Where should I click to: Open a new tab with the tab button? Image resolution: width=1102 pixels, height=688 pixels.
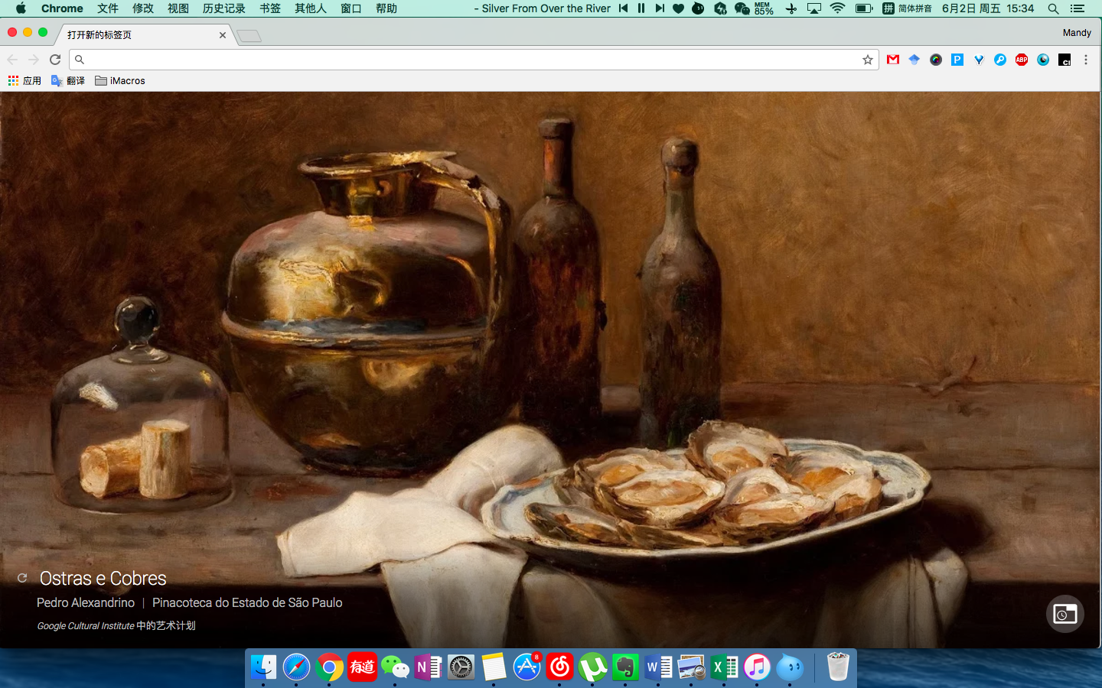click(249, 36)
